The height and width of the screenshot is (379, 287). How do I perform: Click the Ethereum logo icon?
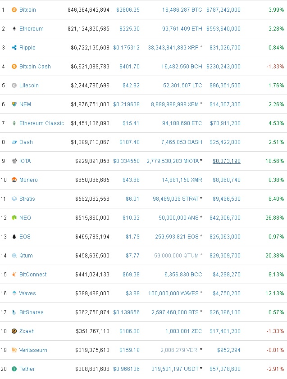[14, 28]
